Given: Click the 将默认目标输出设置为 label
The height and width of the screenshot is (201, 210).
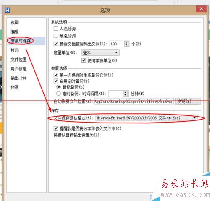Looking at the screenshot, I should point(77,135).
